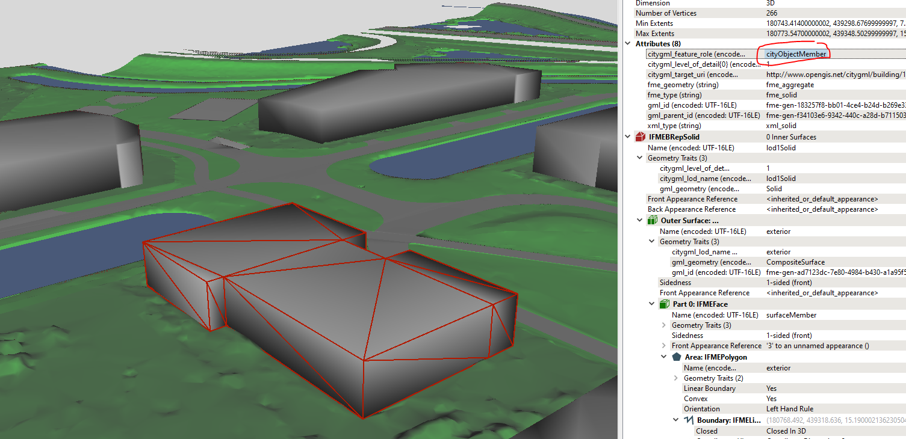Select the fme_geometry (string) attribute name
The image size is (906, 439).
pyautogui.click(x=684, y=85)
